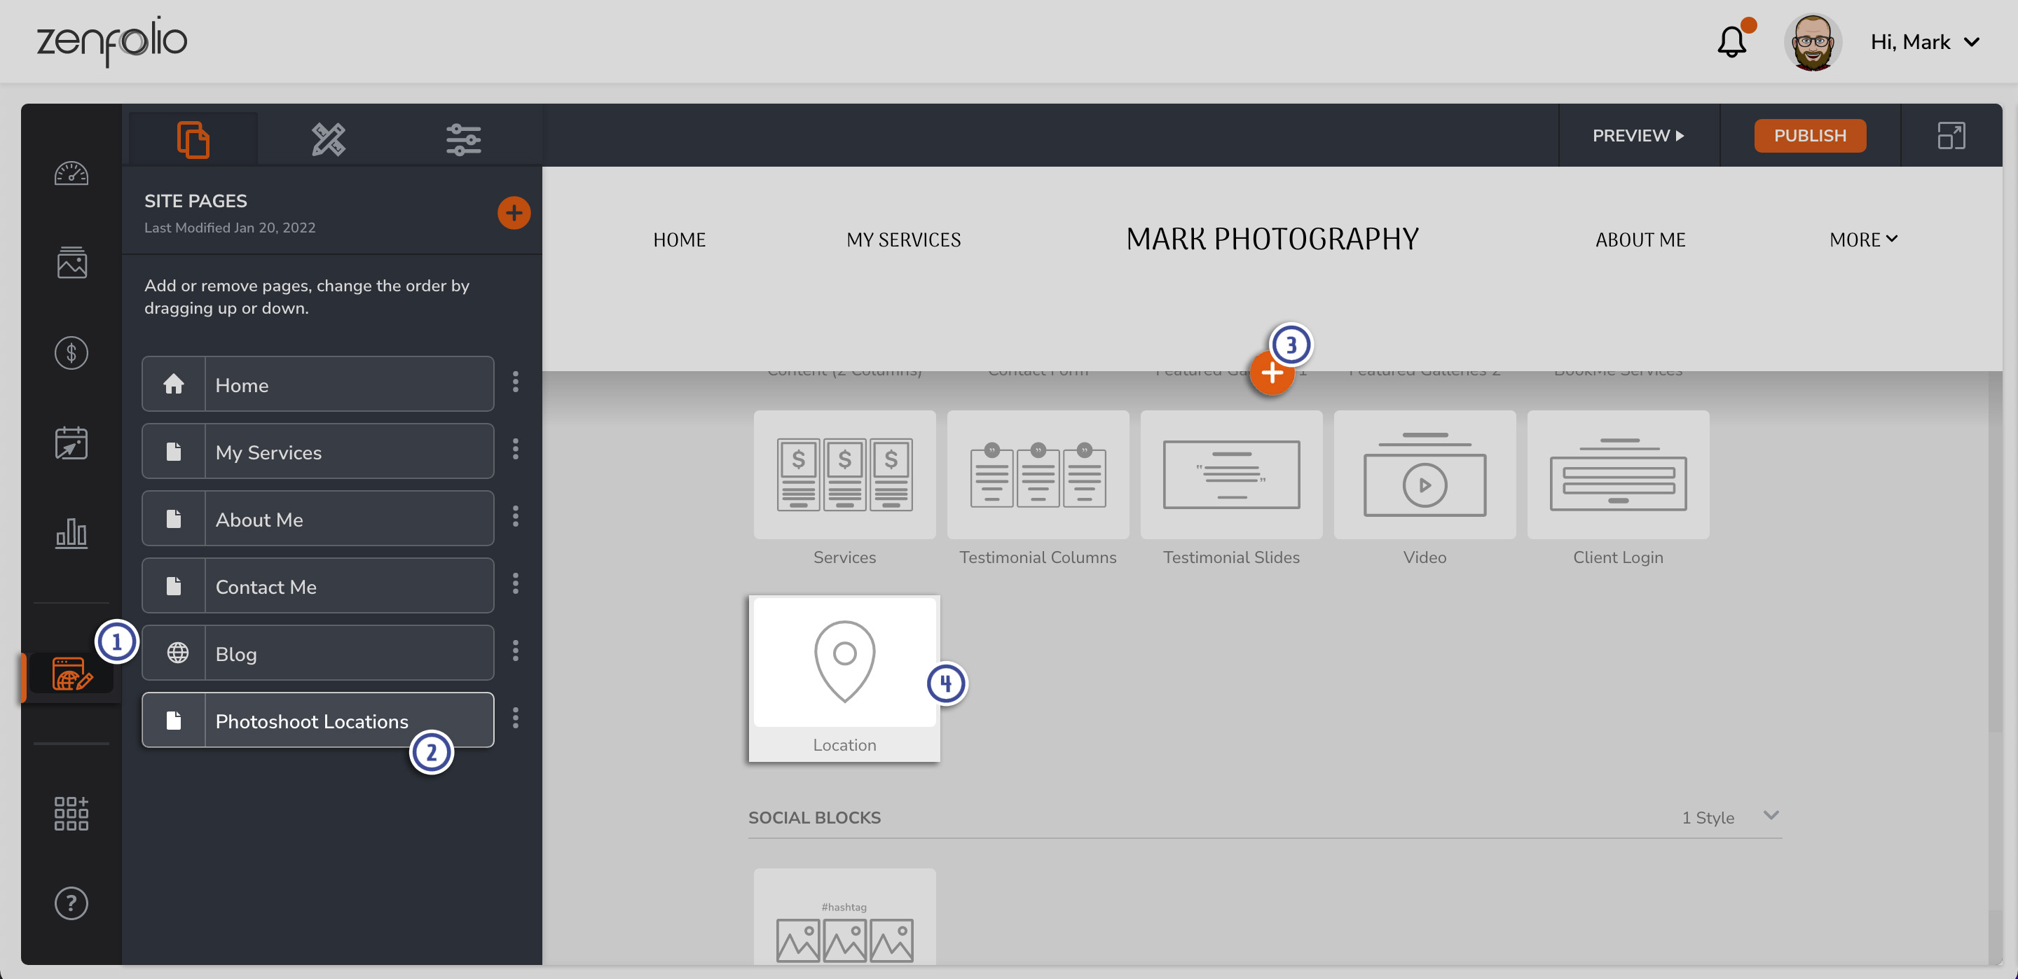2018x979 pixels.
Task: Select the My Services page row
Action: 318,451
